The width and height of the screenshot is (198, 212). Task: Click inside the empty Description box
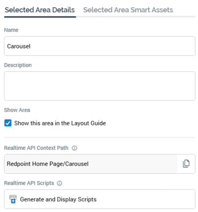(99, 86)
